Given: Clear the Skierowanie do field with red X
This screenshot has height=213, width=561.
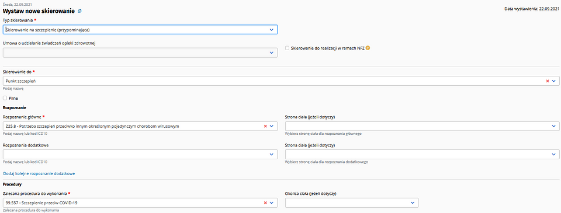Looking at the screenshot, I should (x=548, y=81).
